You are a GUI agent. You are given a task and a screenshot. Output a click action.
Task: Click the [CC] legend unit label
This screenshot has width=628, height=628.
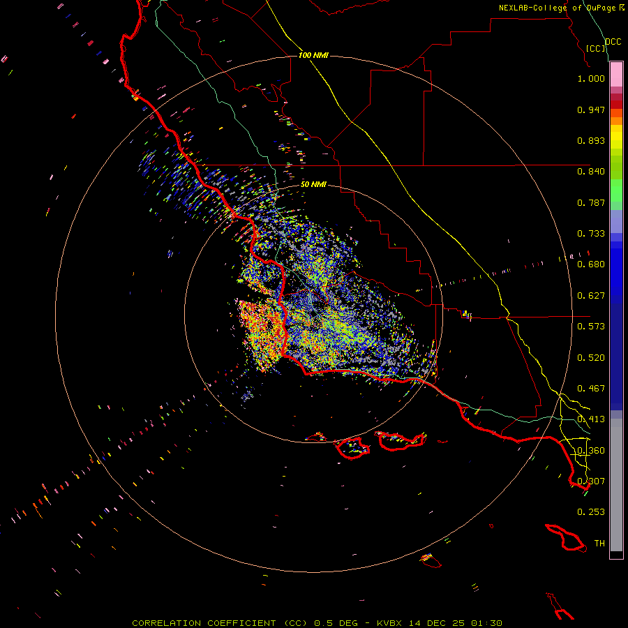596,48
